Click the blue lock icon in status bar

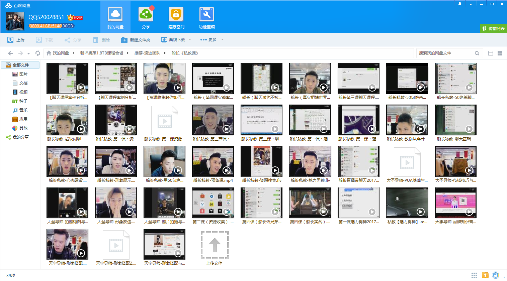(496, 275)
